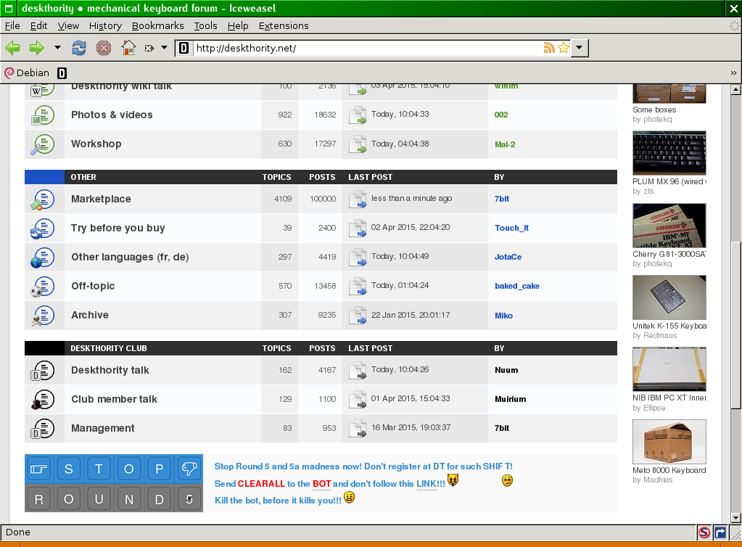Open the Debian bookmark in bookmarks toolbar
Image resolution: width=742 pixels, height=547 pixels.
27,73
